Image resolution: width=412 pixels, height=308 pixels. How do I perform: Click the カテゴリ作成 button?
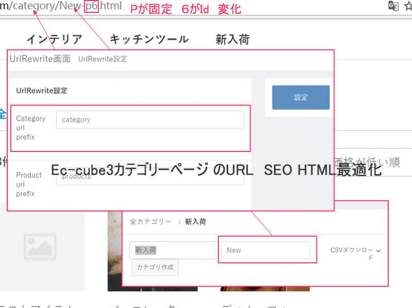coord(155,267)
